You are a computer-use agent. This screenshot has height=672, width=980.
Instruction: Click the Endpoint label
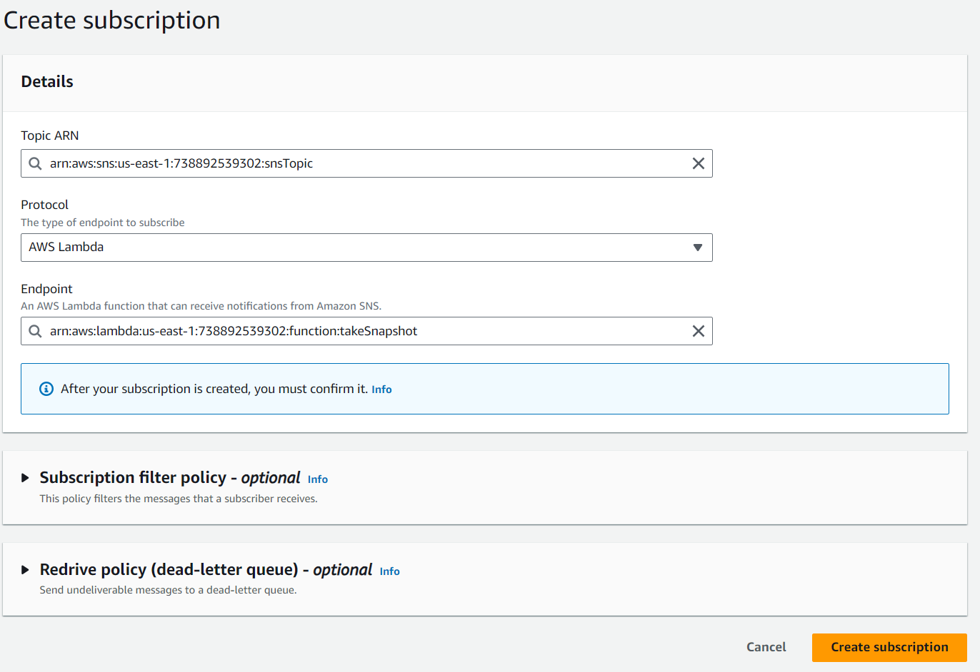coord(46,289)
